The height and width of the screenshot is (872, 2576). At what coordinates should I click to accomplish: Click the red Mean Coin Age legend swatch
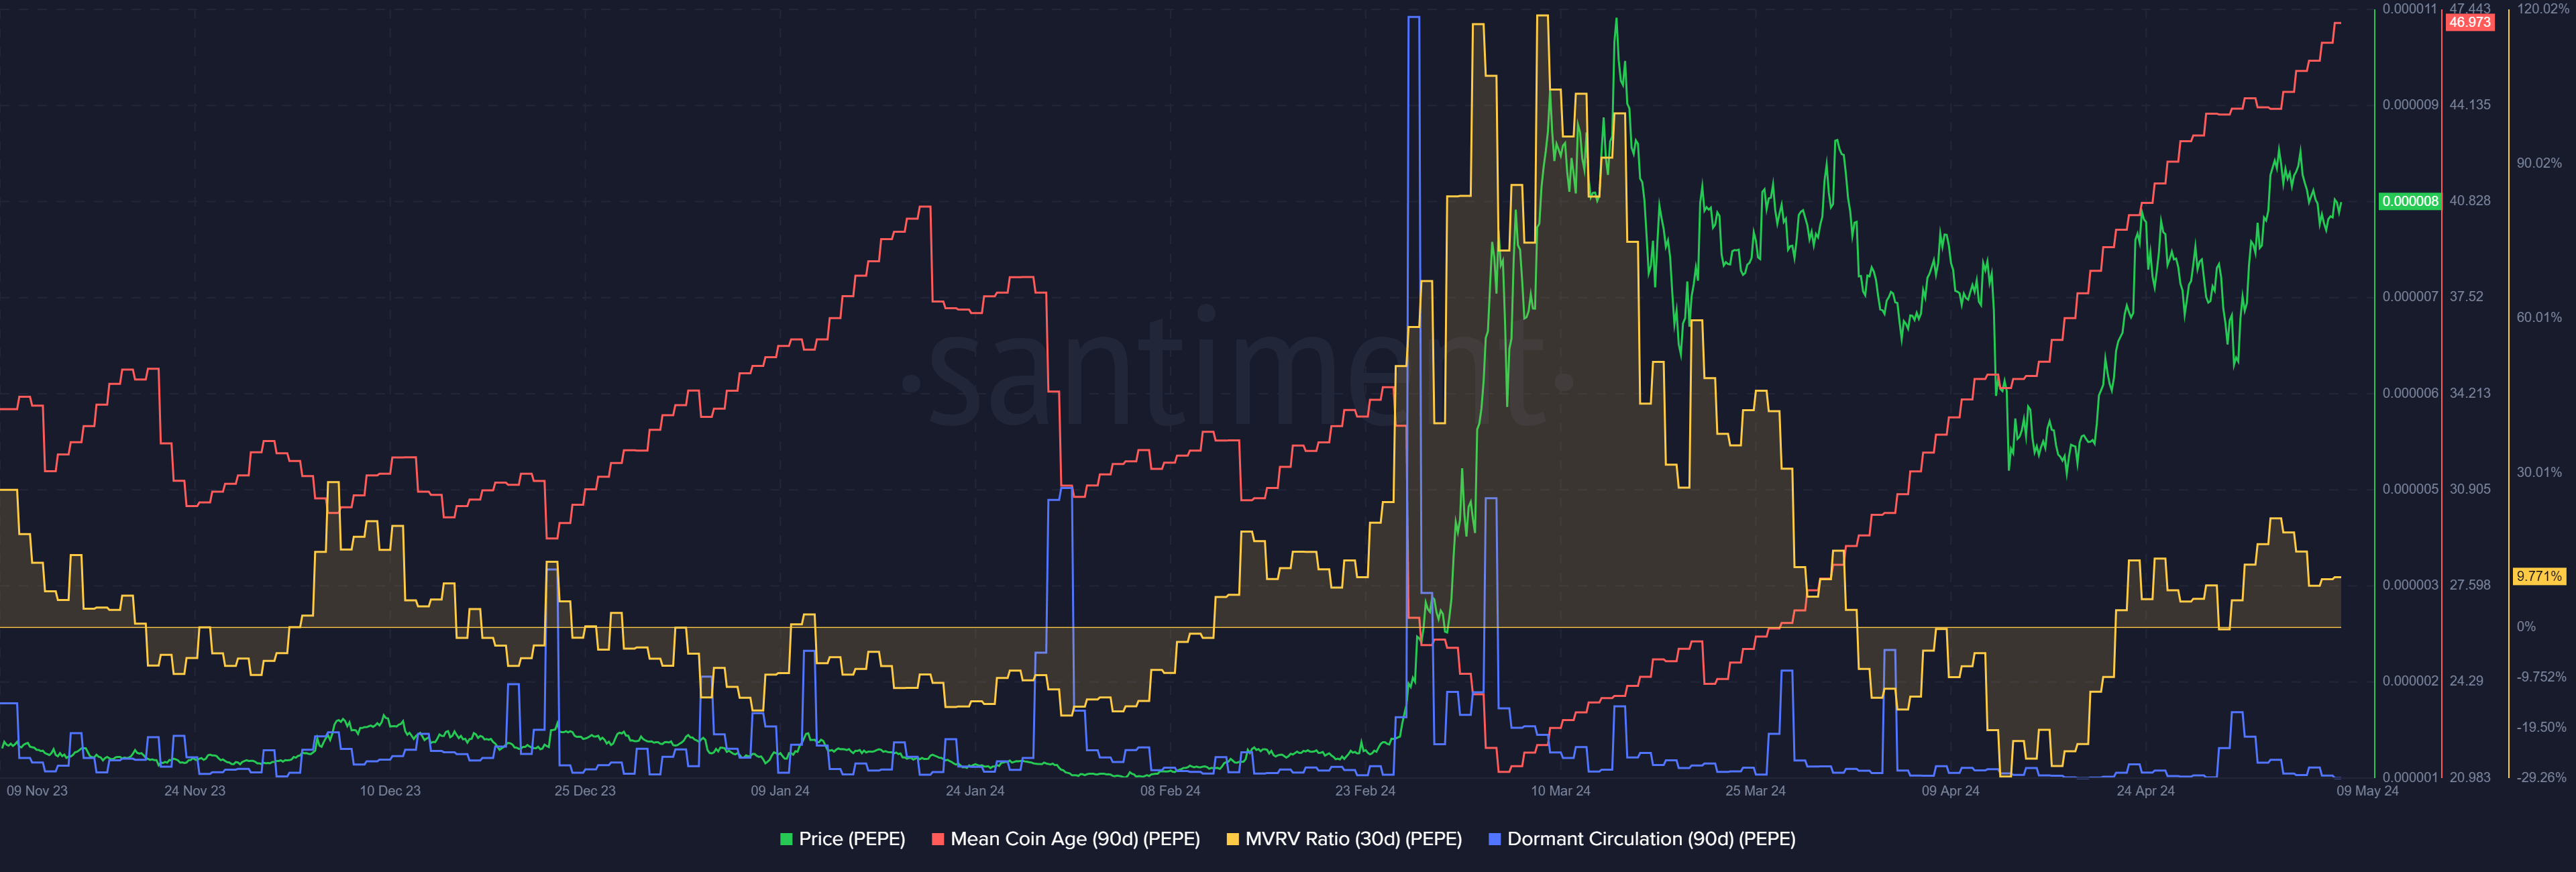pyautogui.click(x=938, y=839)
